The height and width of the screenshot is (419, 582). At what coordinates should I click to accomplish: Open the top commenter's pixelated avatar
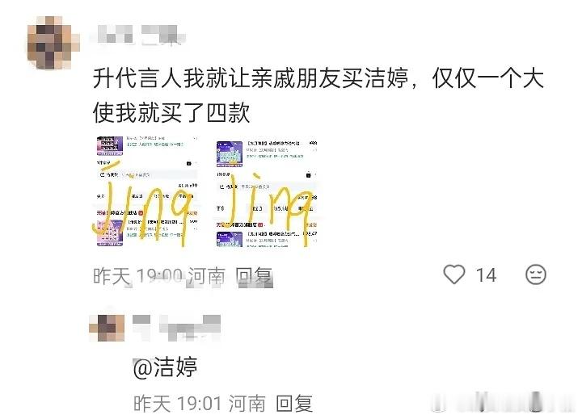pyautogui.click(x=53, y=43)
